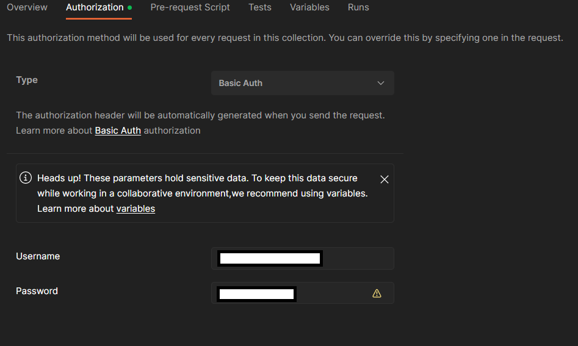Click the info icon in Heads up notice
578x346 pixels.
click(x=26, y=178)
